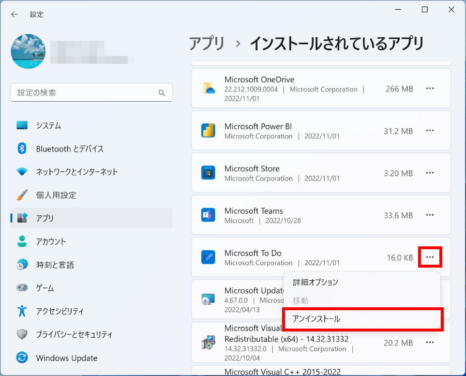Open プライバシーとセキュリティ settings
The height and width of the screenshot is (376, 466).
tap(91, 334)
